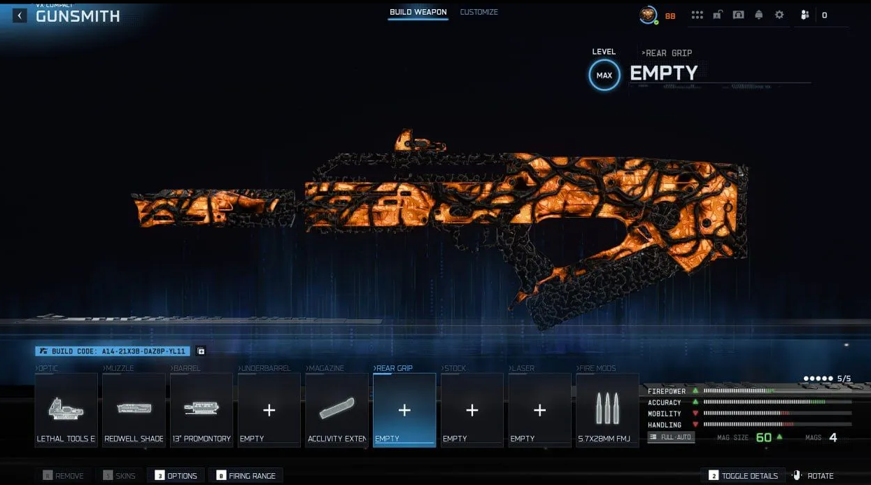The image size is (871, 485).
Task: Click the Firepower stat bar
Action: point(777,391)
